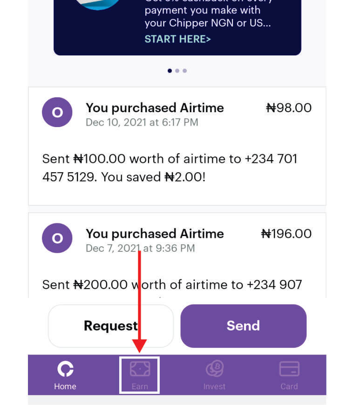The height and width of the screenshot is (405, 354).
Task: Tap the "Sent ₦200.00 worth of airtime" description
Action: pos(172,284)
